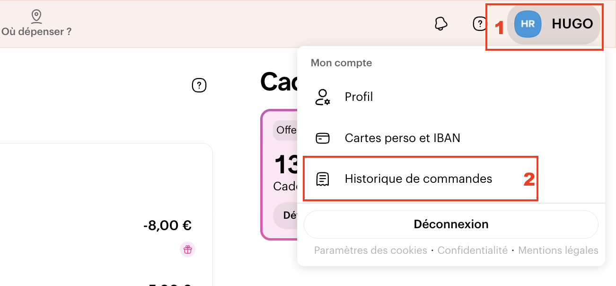Viewport: 616px width, 286px height.
Task: Open the circled question mark next to the heading
Action: point(199,85)
